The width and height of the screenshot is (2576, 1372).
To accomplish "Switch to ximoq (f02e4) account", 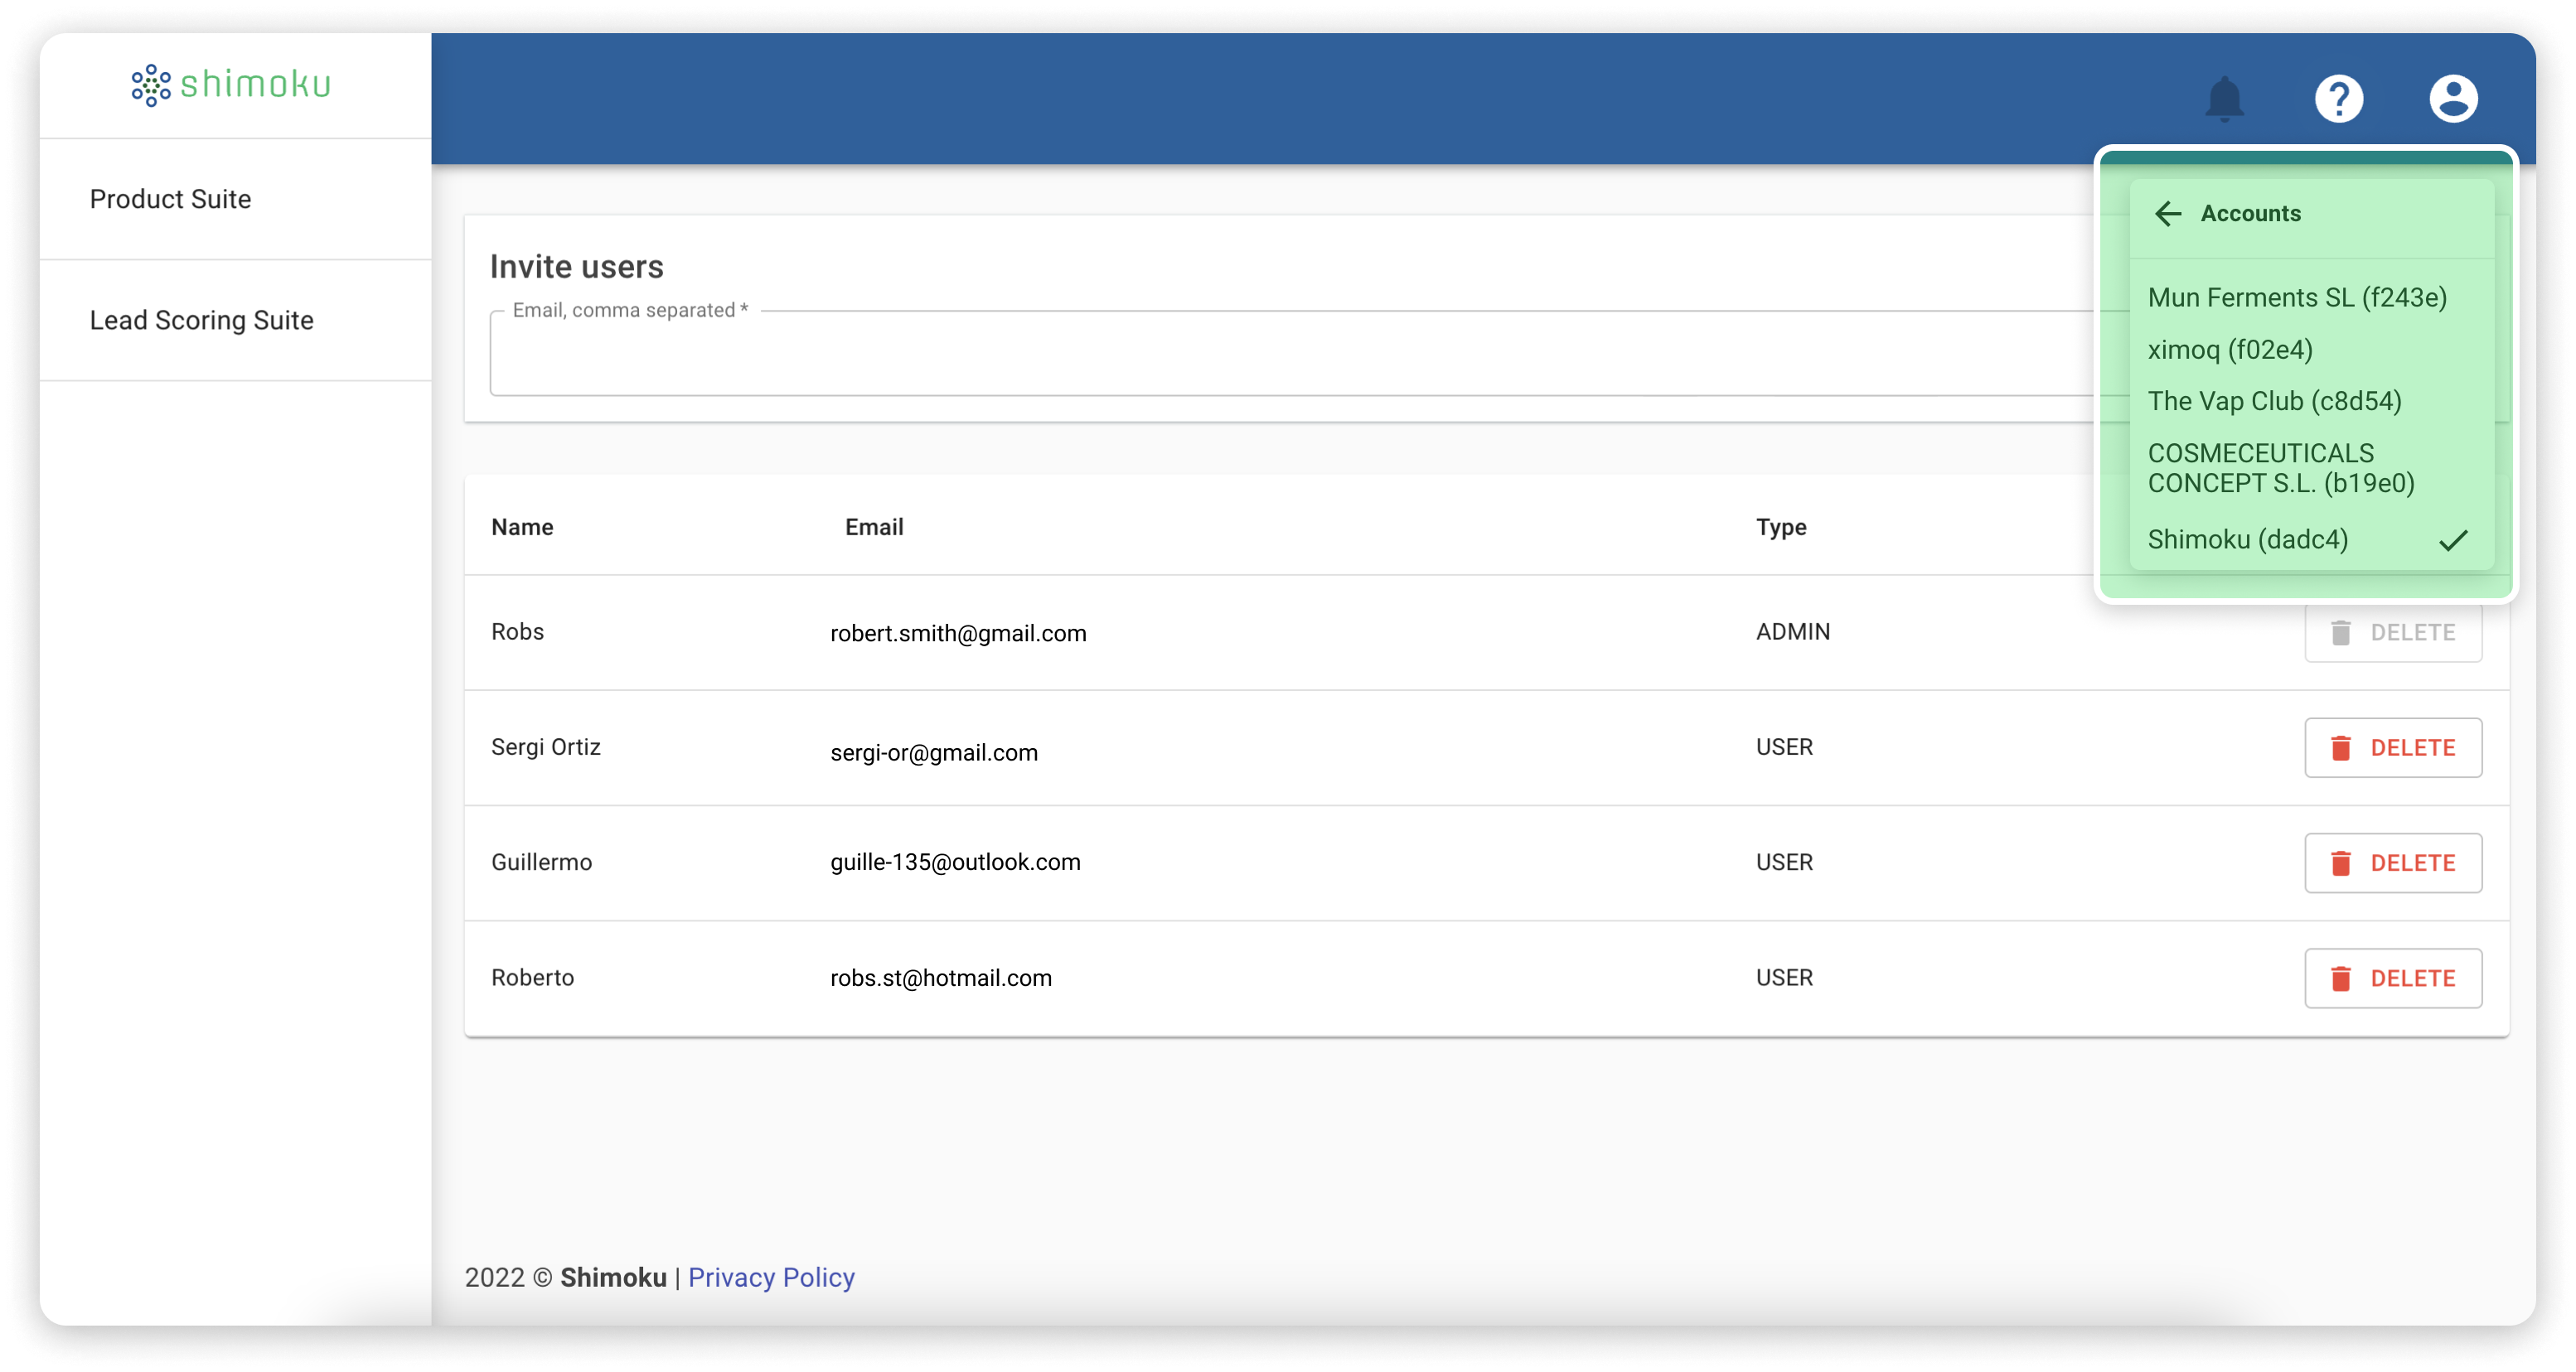I will (x=2311, y=349).
